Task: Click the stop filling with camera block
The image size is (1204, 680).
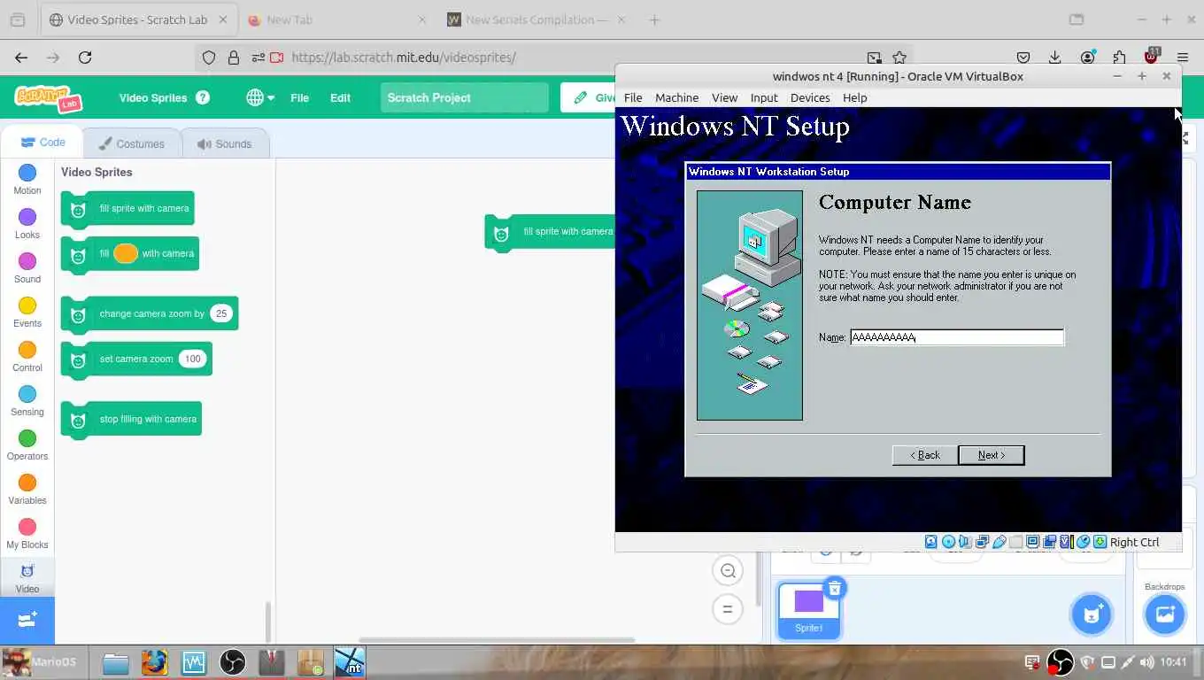Action: point(131,419)
